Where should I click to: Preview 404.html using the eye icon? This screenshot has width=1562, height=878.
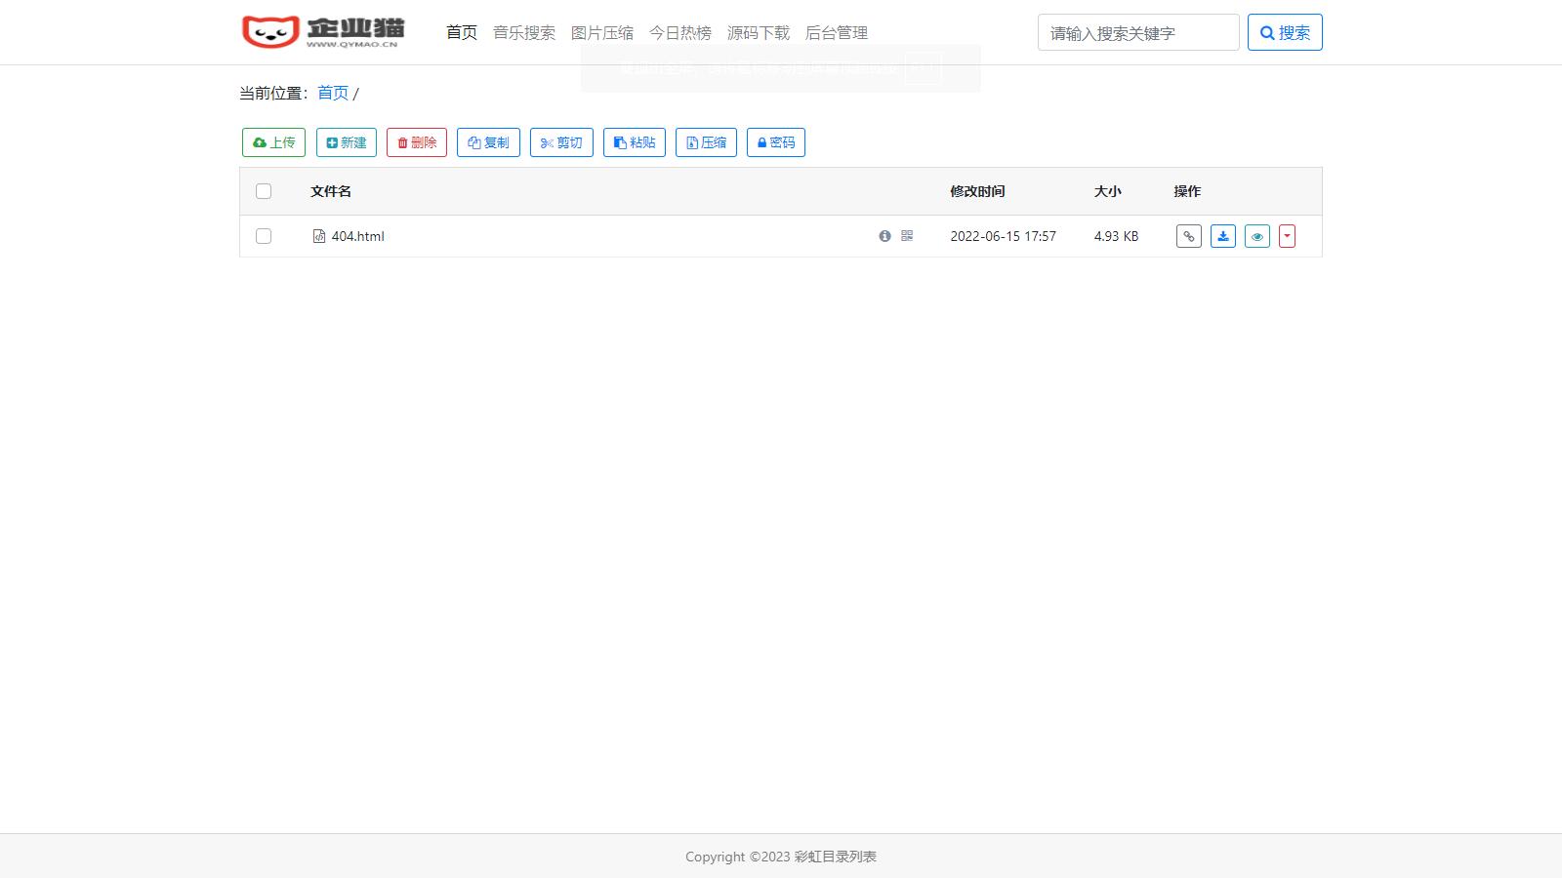click(1256, 236)
